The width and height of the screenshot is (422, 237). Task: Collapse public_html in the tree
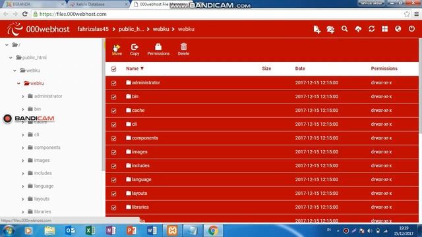[11, 58]
